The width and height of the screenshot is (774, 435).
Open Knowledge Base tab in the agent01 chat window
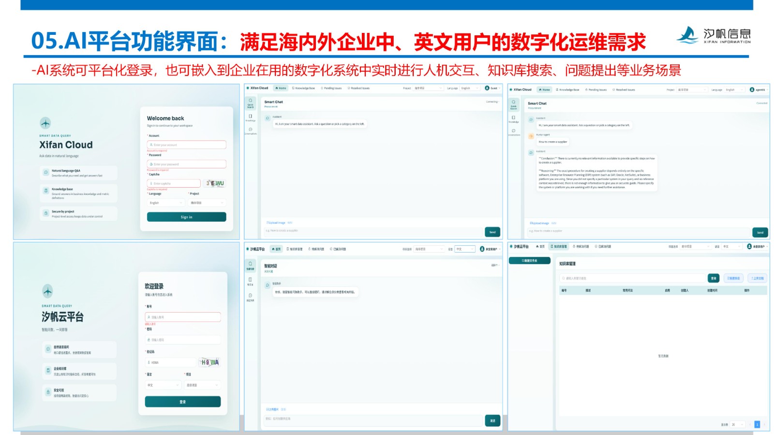tap(567, 90)
